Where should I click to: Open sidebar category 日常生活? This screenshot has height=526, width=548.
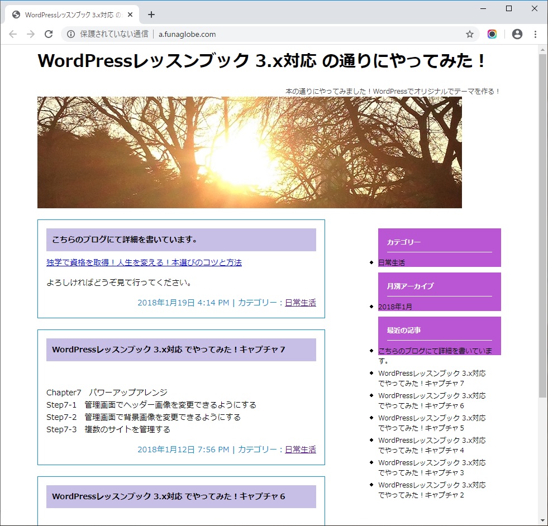click(x=392, y=262)
